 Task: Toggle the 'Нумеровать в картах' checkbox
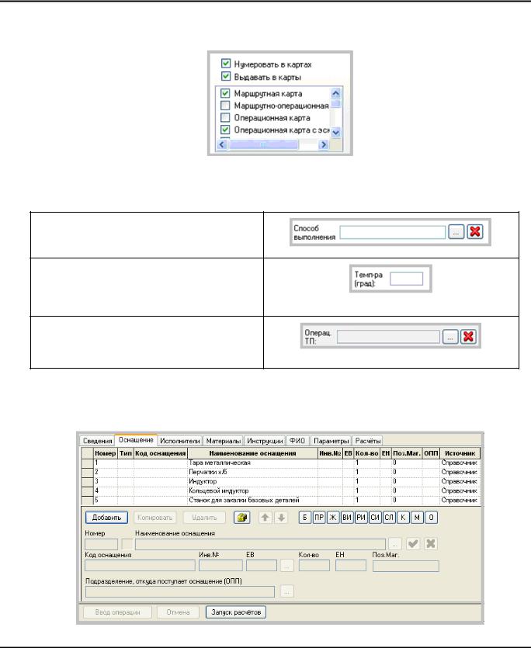coord(225,64)
